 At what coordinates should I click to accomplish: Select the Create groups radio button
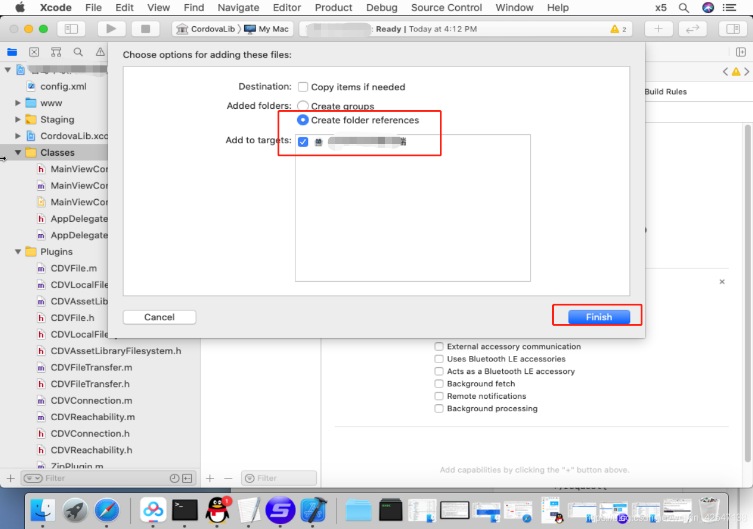pyautogui.click(x=303, y=106)
